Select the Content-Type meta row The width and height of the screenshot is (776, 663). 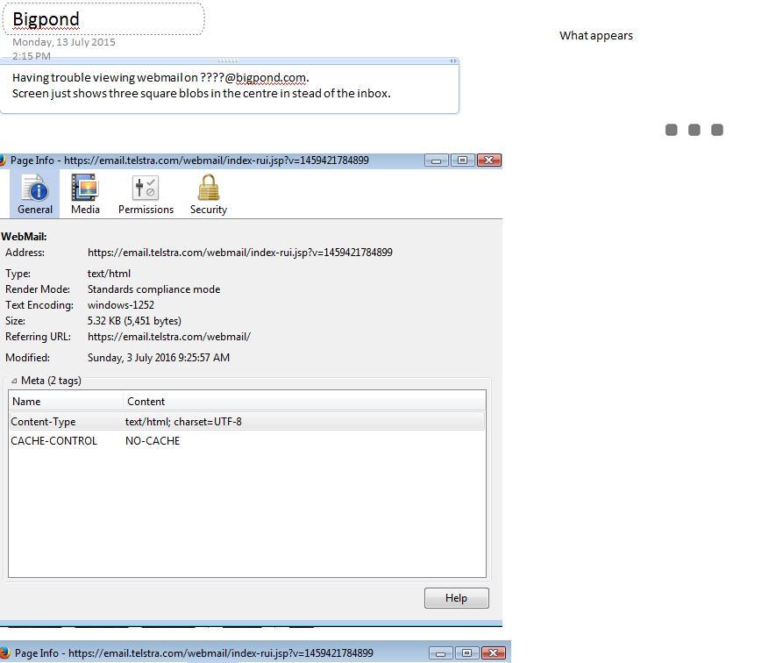pyautogui.click(x=246, y=421)
